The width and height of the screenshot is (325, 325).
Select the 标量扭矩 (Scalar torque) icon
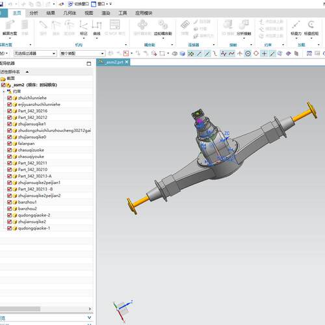[x=311, y=27]
